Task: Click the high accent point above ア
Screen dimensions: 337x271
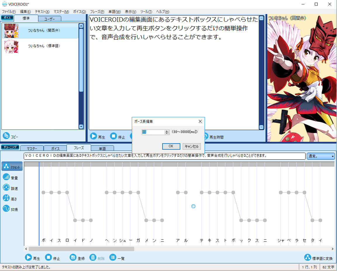Action: click(x=178, y=192)
